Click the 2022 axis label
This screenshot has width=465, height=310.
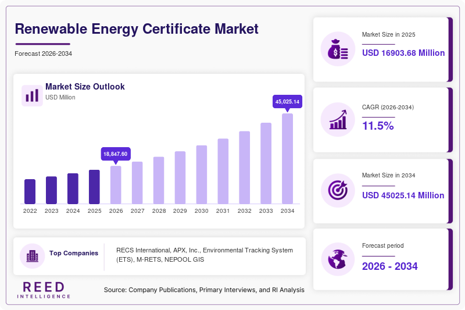[30, 211]
